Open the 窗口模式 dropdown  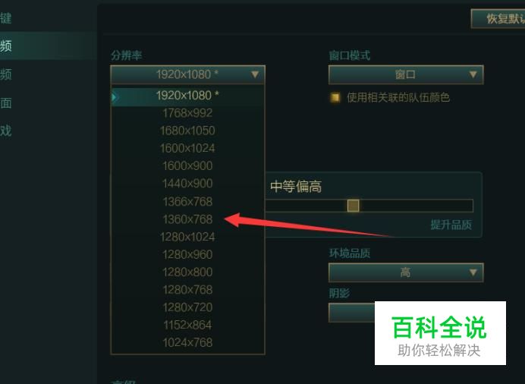click(406, 74)
